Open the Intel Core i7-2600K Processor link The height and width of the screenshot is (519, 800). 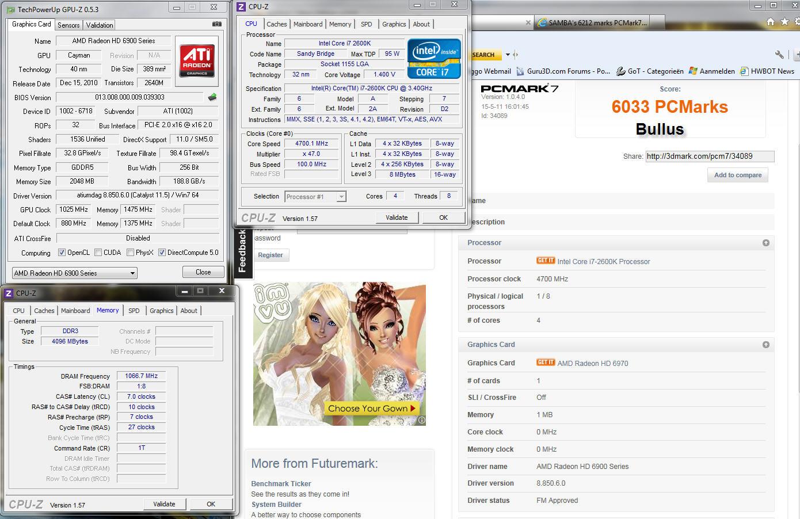tap(603, 261)
